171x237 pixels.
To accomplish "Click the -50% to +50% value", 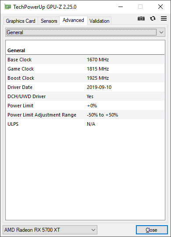I will click(x=102, y=115).
